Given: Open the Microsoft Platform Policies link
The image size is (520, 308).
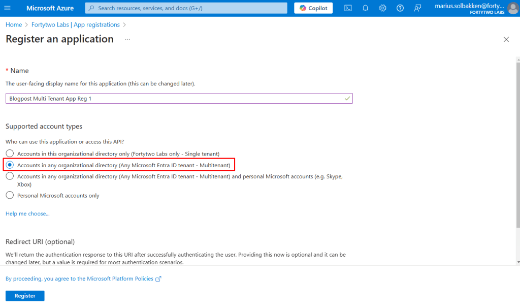Looking at the screenshot, I should click(x=83, y=279).
